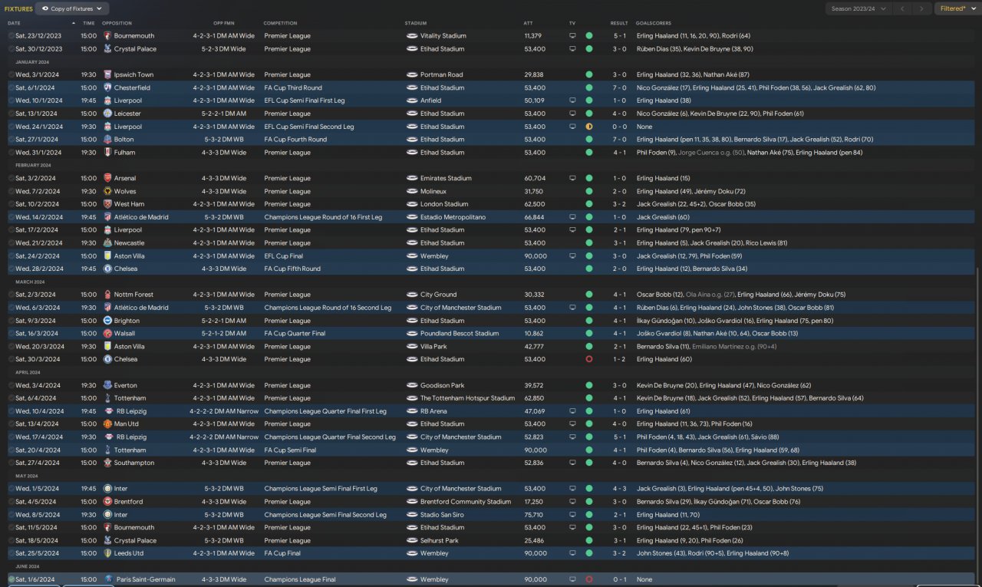Open the EFL Cup Final competition link
This screenshot has width=982, height=587.
[284, 256]
